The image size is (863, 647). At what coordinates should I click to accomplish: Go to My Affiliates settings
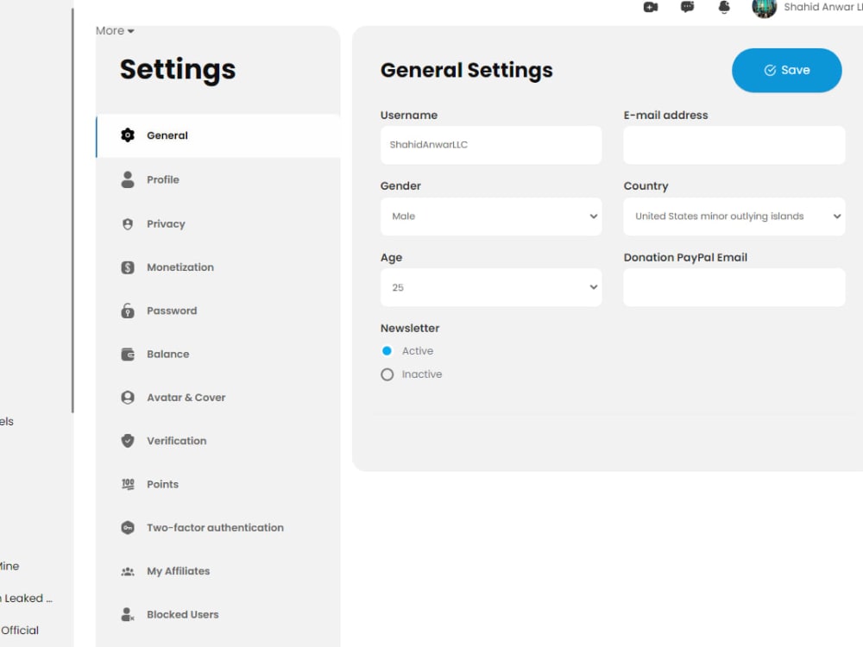coord(218,572)
